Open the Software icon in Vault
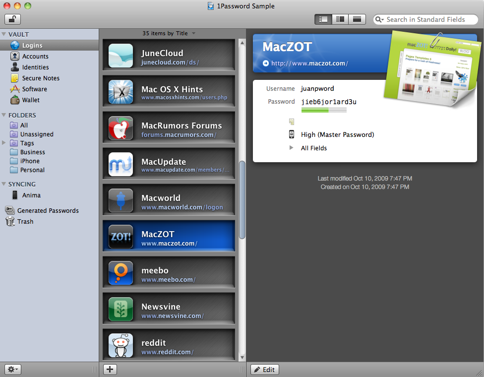484x377 pixels. pyautogui.click(x=14, y=89)
